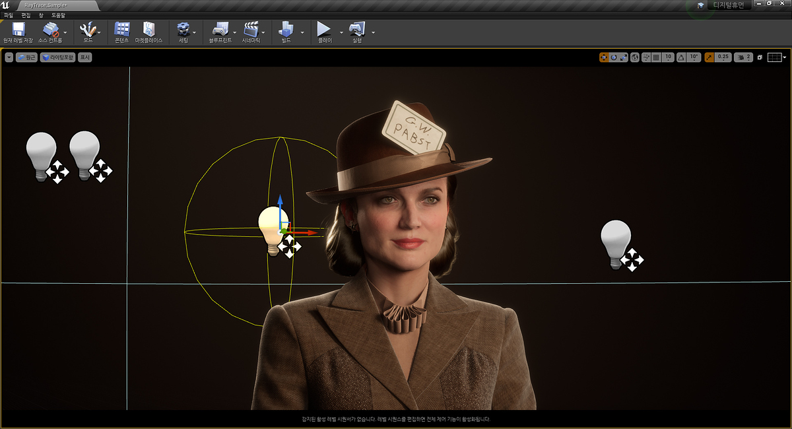792x429 pixels.
Task: Click the Build (빌드) icon
Action: (286, 29)
